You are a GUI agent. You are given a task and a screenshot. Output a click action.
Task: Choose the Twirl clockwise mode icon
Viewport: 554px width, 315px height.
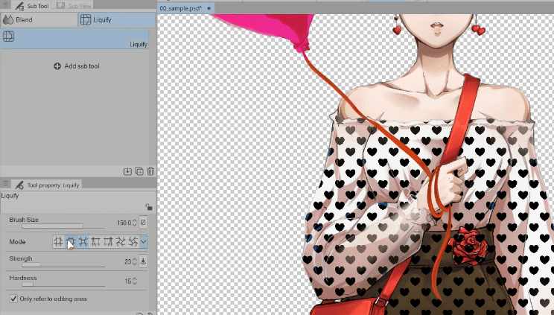(x=121, y=241)
